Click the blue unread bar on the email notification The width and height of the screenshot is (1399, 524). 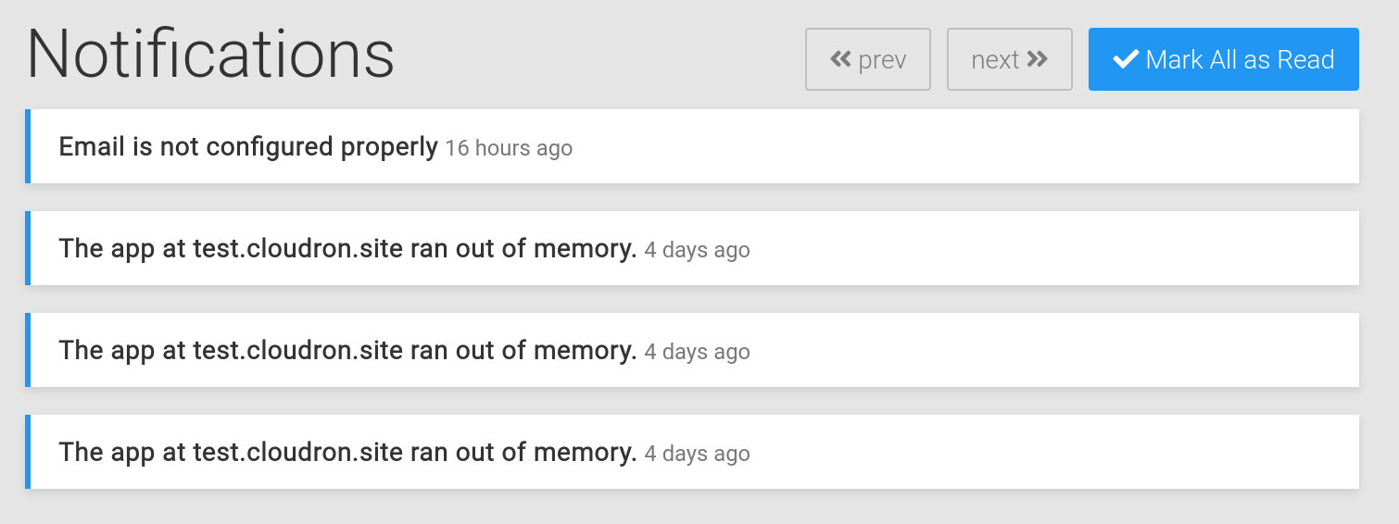(28, 146)
